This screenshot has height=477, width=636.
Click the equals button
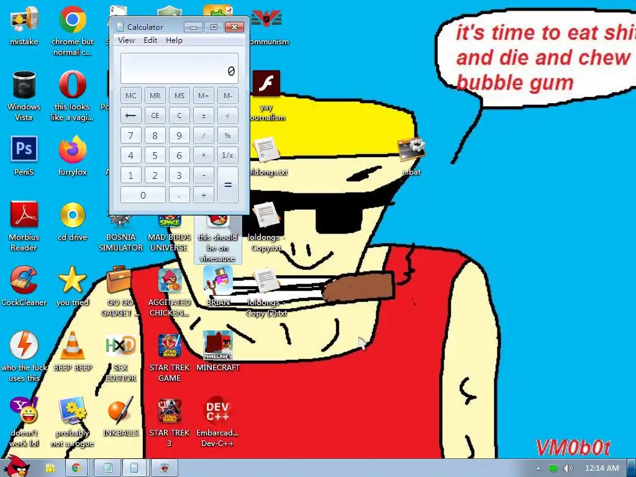coord(228,185)
